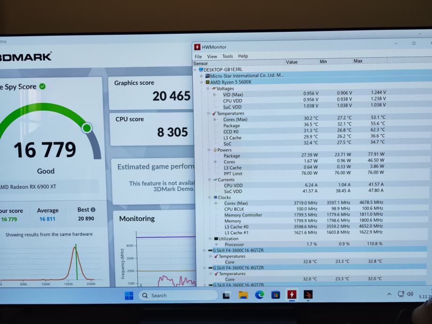This screenshot has width=432, height=324.
Task: Click the green dot on score gauge
Action: [87, 128]
